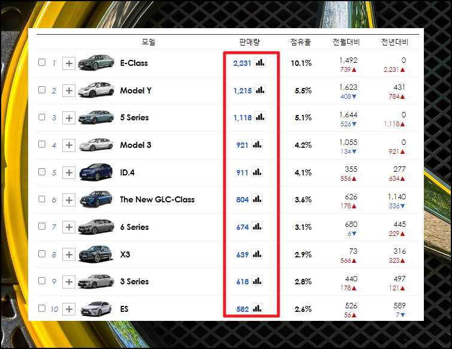Click the 판매량 column header
452x349 pixels.
pos(250,42)
